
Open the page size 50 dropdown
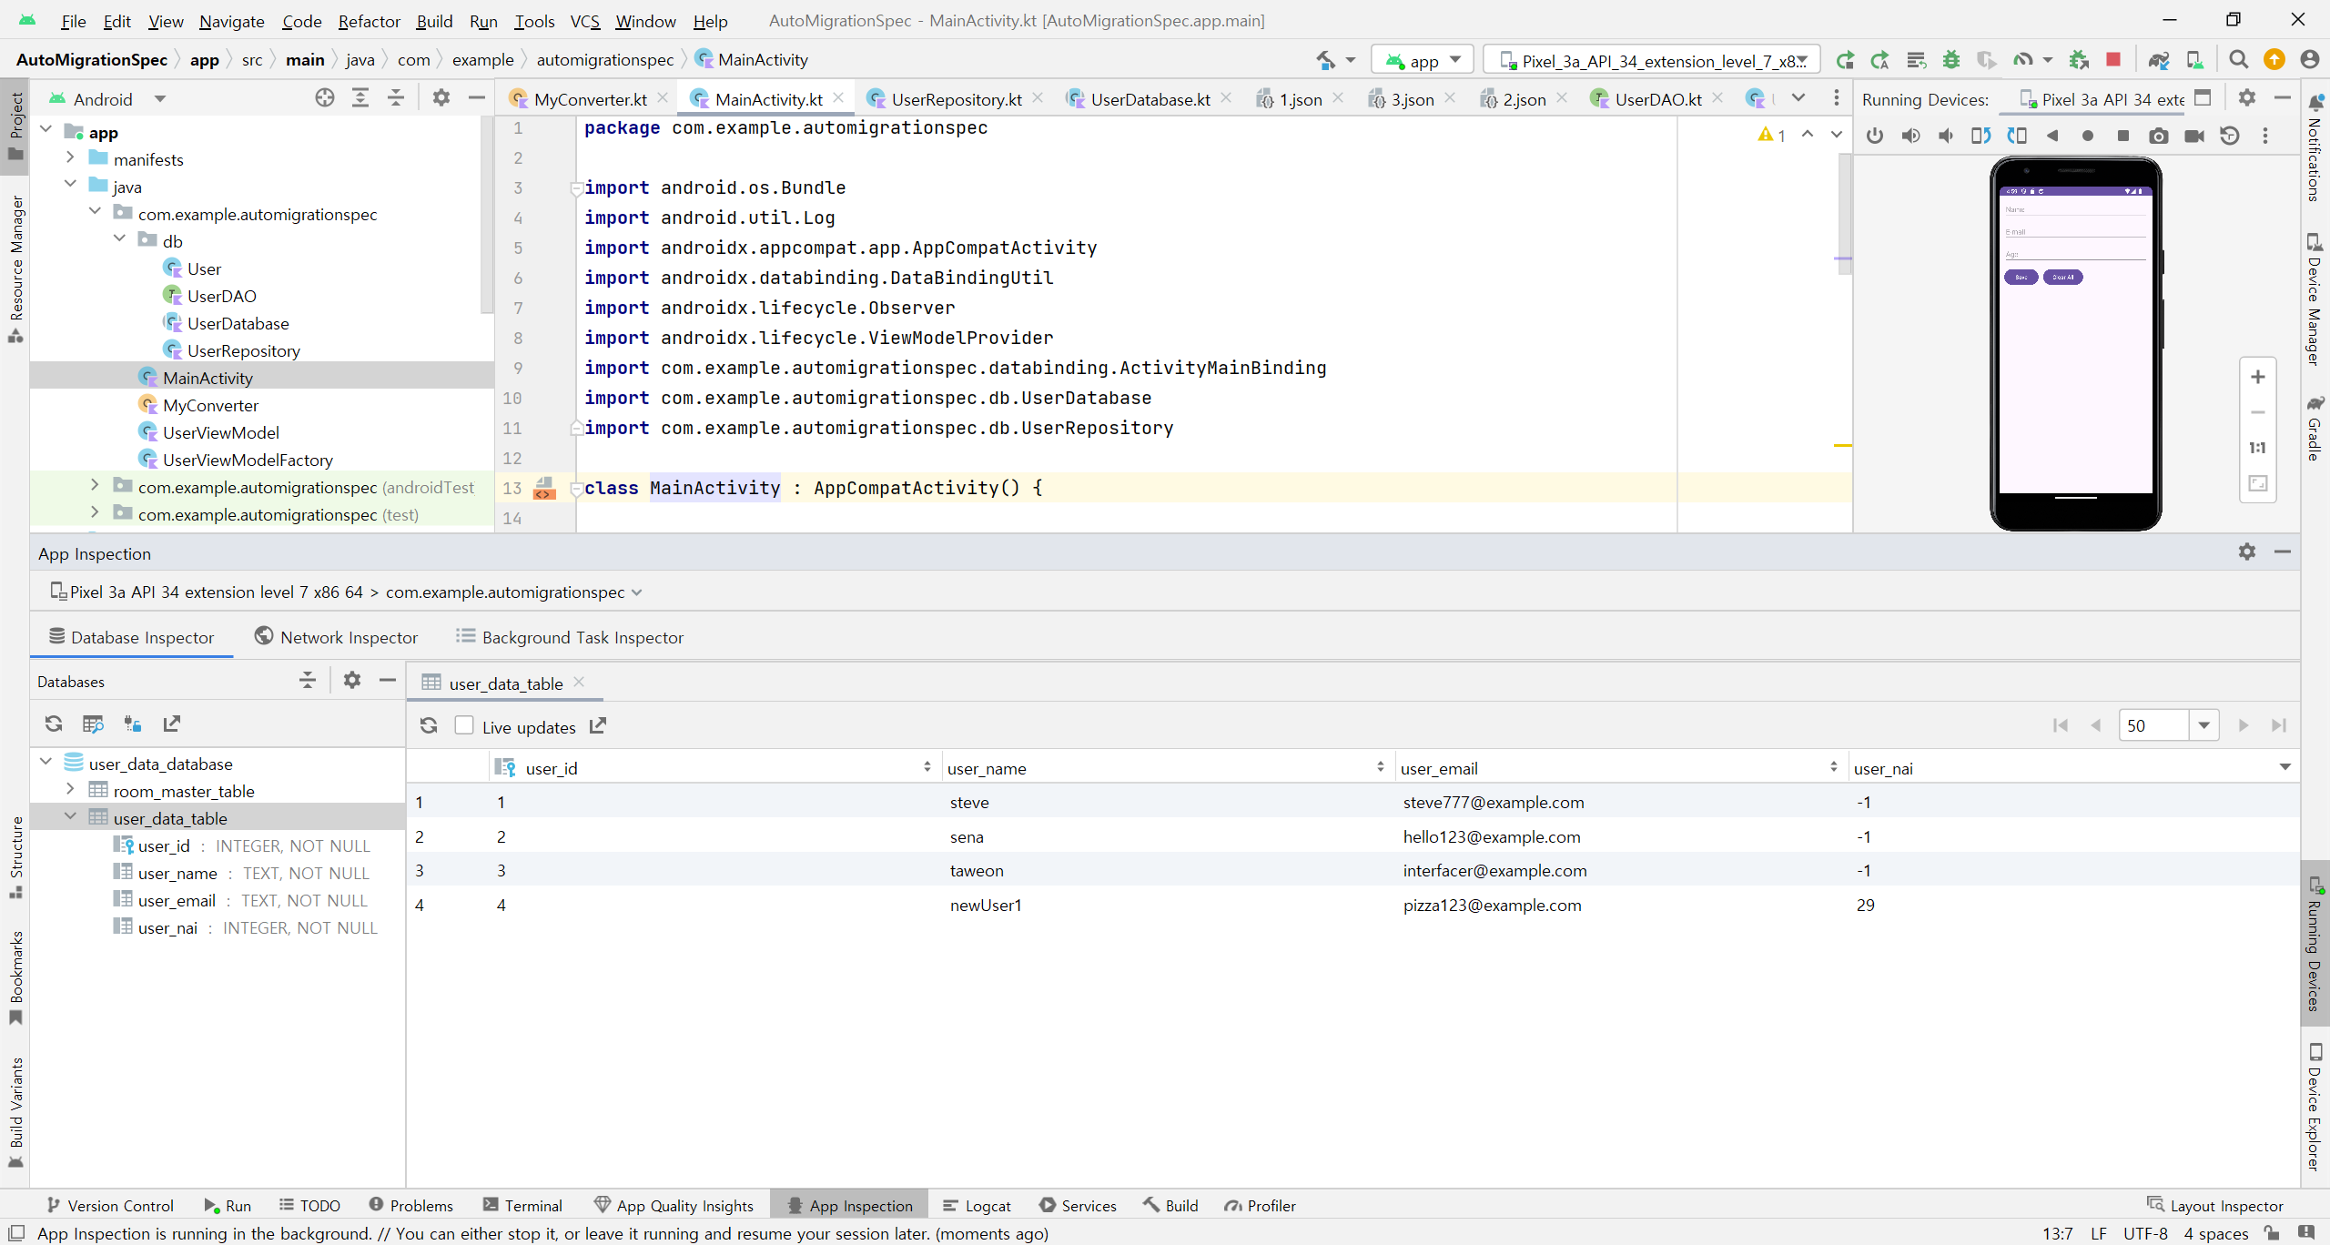pyautogui.click(x=2203, y=725)
